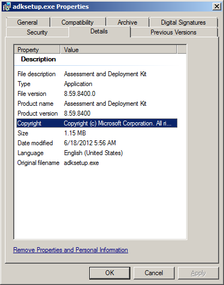
Task: Go to the Digital Signatures tab
Action: coord(183,22)
